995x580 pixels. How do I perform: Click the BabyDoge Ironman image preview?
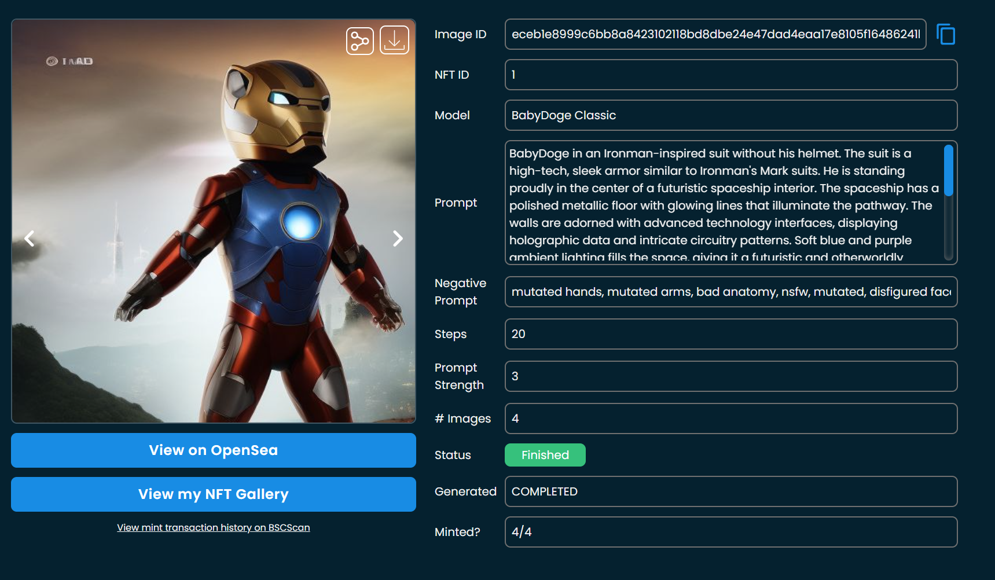coord(214,221)
